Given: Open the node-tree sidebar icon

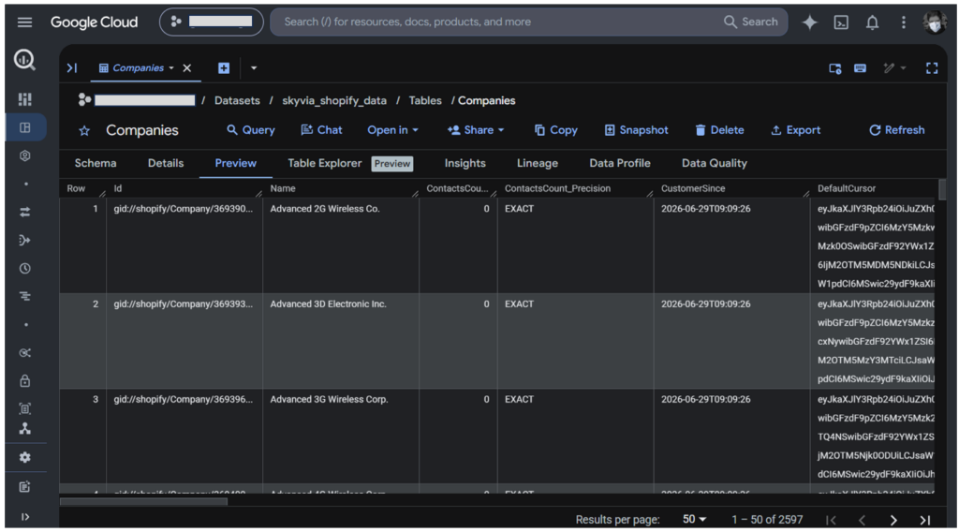Looking at the screenshot, I should [25, 429].
